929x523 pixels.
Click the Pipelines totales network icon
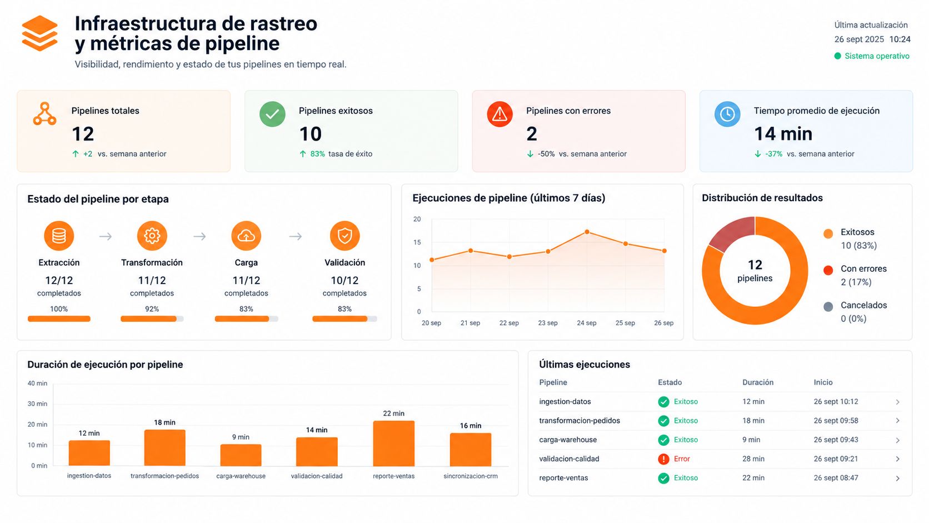pos(44,114)
